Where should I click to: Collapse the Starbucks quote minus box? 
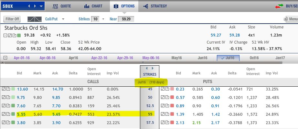tap(5, 35)
